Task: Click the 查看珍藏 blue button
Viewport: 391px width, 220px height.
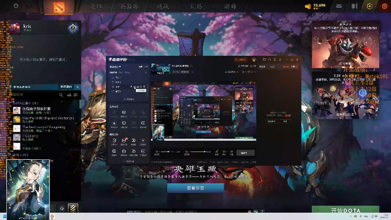Action: 195,188
